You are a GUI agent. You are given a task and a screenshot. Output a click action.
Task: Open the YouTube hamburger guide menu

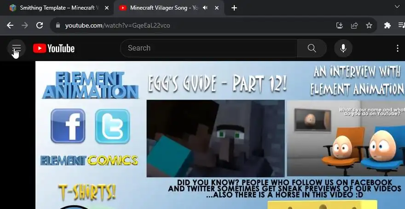coord(17,48)
